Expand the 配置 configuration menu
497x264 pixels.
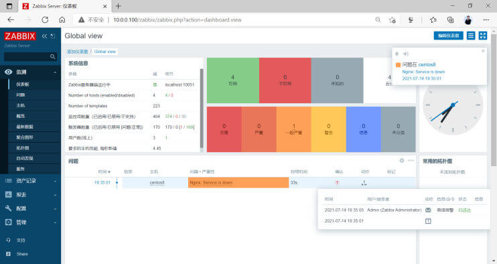pos(30,208)
